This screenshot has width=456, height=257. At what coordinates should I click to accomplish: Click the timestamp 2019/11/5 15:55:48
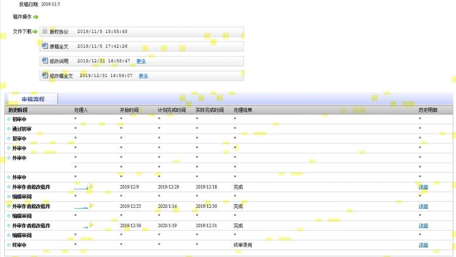click(102, 31)
